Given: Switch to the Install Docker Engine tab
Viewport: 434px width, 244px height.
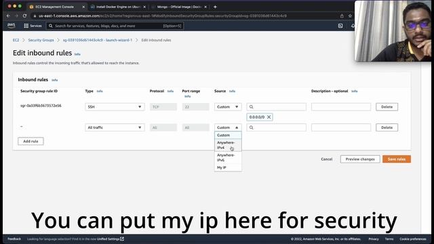Looking at the screenshot, I should [x=118, y=7].
